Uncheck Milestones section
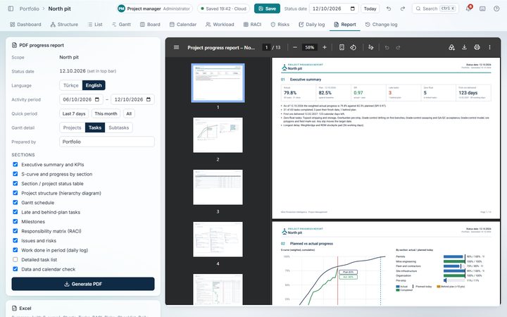 tap(15, 221)
